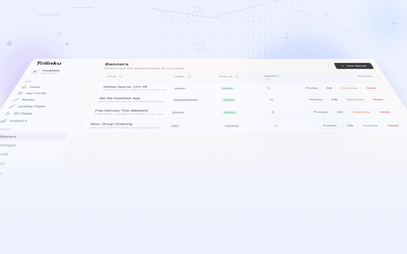Screen dimensions: 407x254
Task: Expand the FoodDash workspace switcher
Action: tap(88, 72)
